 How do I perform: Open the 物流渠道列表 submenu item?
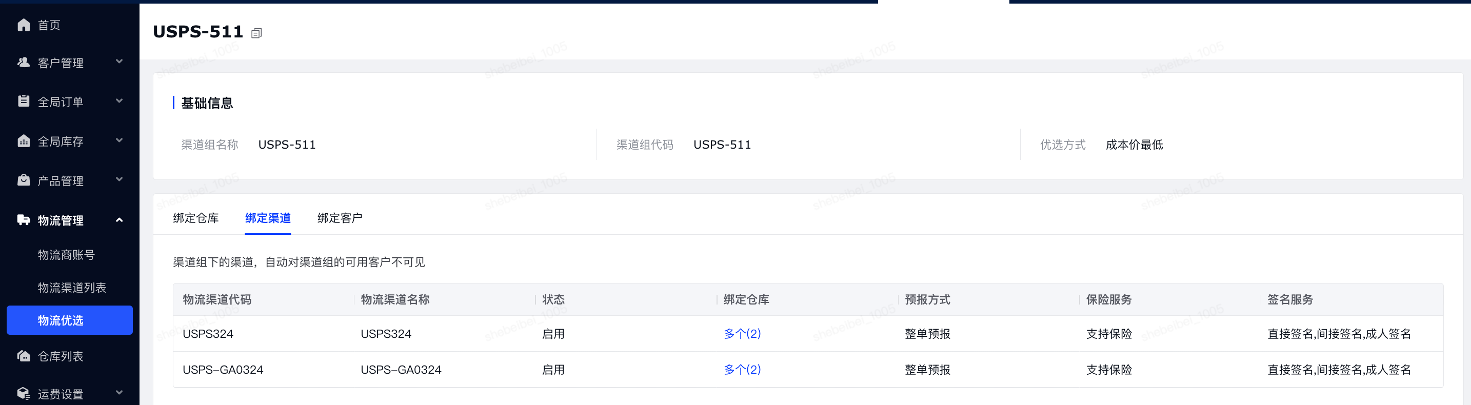(x=72, y=288)
